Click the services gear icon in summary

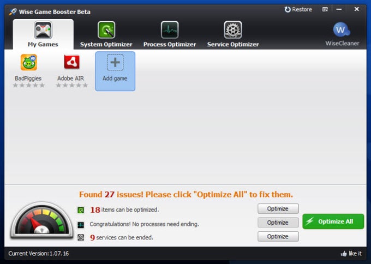[x=81, y=237]
